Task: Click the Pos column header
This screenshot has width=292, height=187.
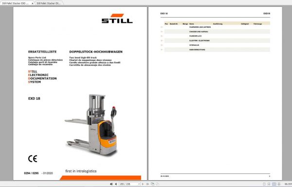Action: [x=166, y=24]
